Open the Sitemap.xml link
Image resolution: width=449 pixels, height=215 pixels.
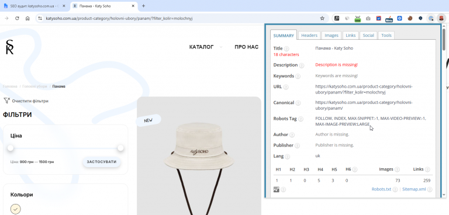(x=414, y=189)
